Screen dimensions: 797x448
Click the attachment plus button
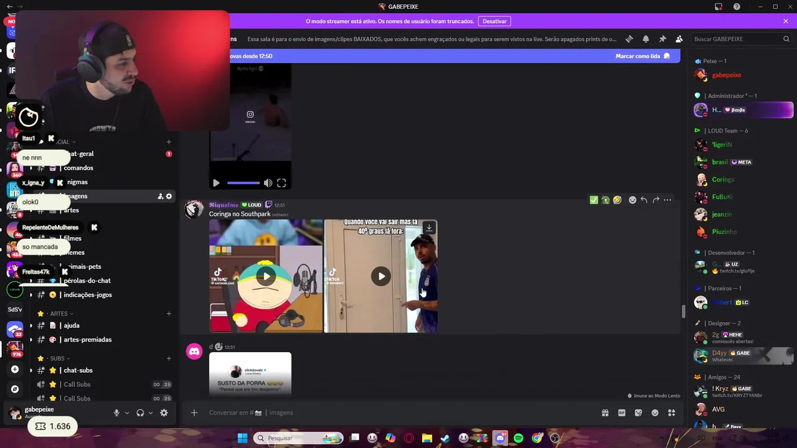click(194, 413)
